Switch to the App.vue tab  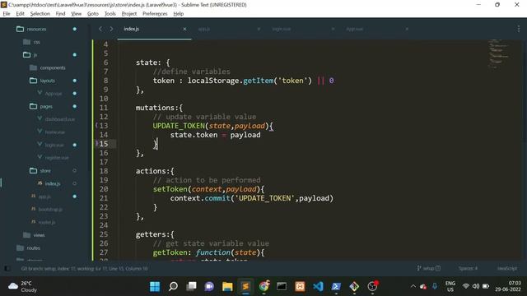click(x=355, y=29)
